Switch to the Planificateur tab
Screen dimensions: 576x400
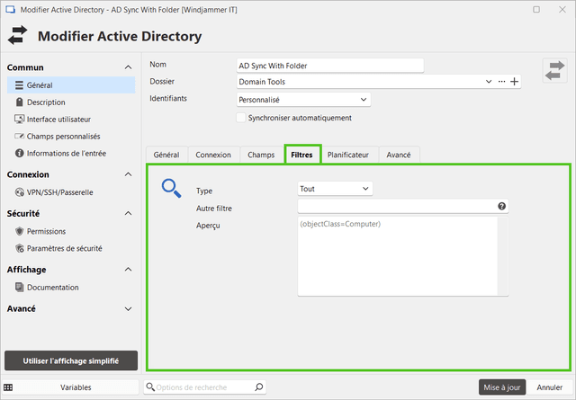click(x=348, y=155)
